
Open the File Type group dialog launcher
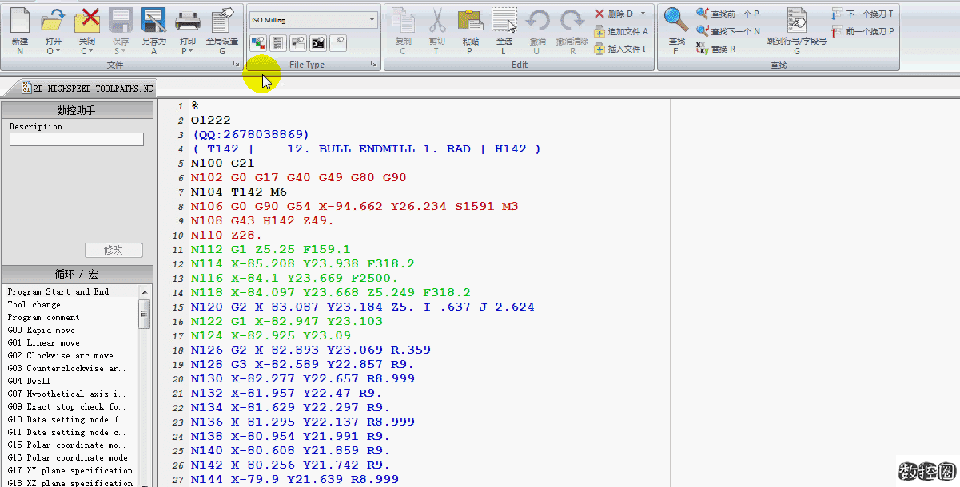coord(374,64)
